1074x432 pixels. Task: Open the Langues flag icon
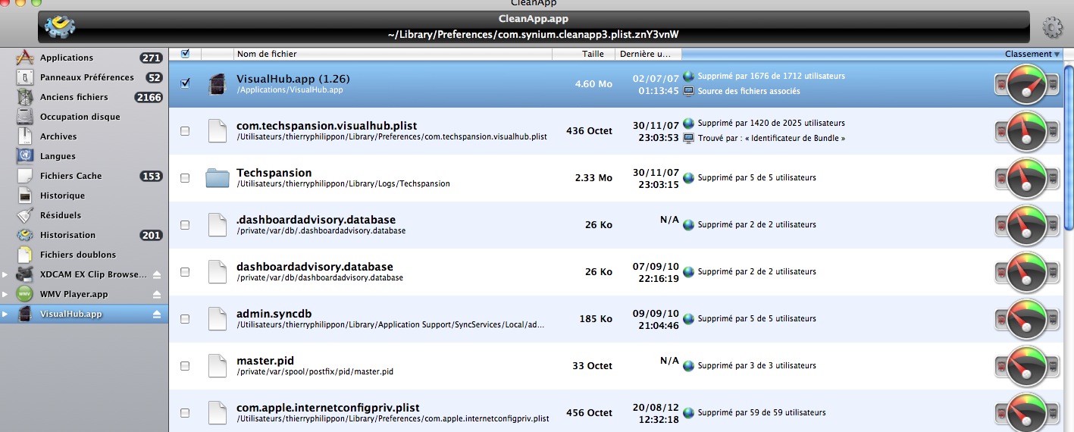tap(26, 156)
